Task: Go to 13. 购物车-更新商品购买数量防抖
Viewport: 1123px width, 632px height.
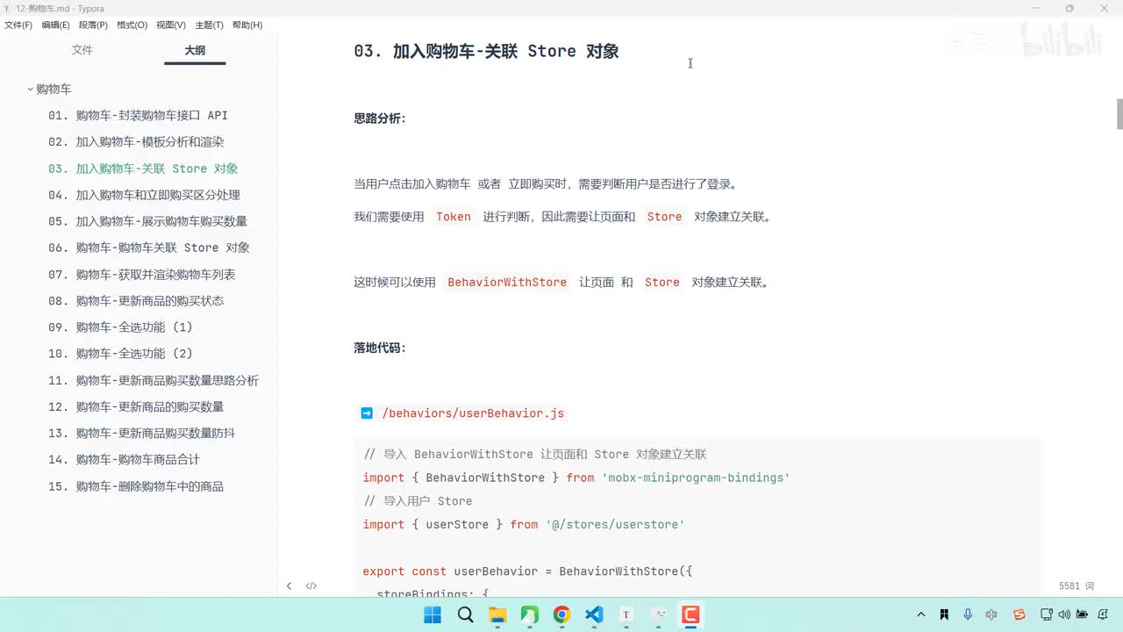Action: pos(141,434)
